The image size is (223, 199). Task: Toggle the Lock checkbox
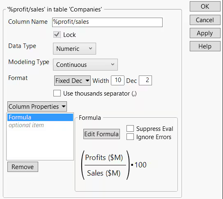tap(57, 34)
